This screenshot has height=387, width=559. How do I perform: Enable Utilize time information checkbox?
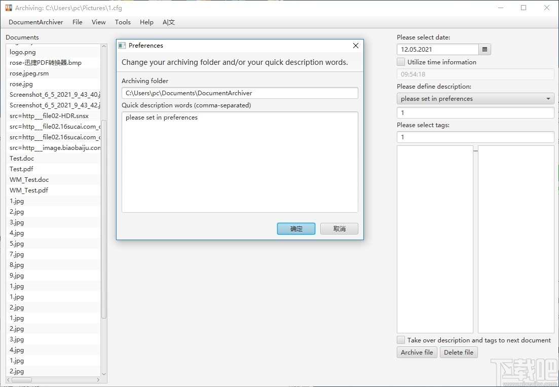coord(401,62)
